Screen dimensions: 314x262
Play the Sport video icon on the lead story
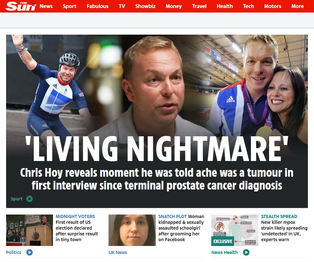tap(30, 199)
